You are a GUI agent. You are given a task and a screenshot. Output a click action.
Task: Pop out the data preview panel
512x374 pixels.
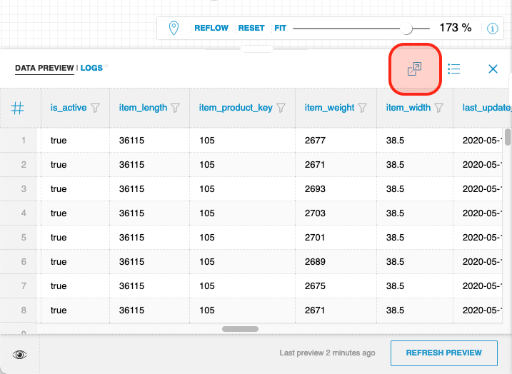tap(415, 69)
